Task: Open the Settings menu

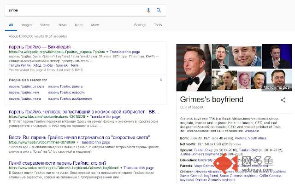Action: click(x=140, y=25)
